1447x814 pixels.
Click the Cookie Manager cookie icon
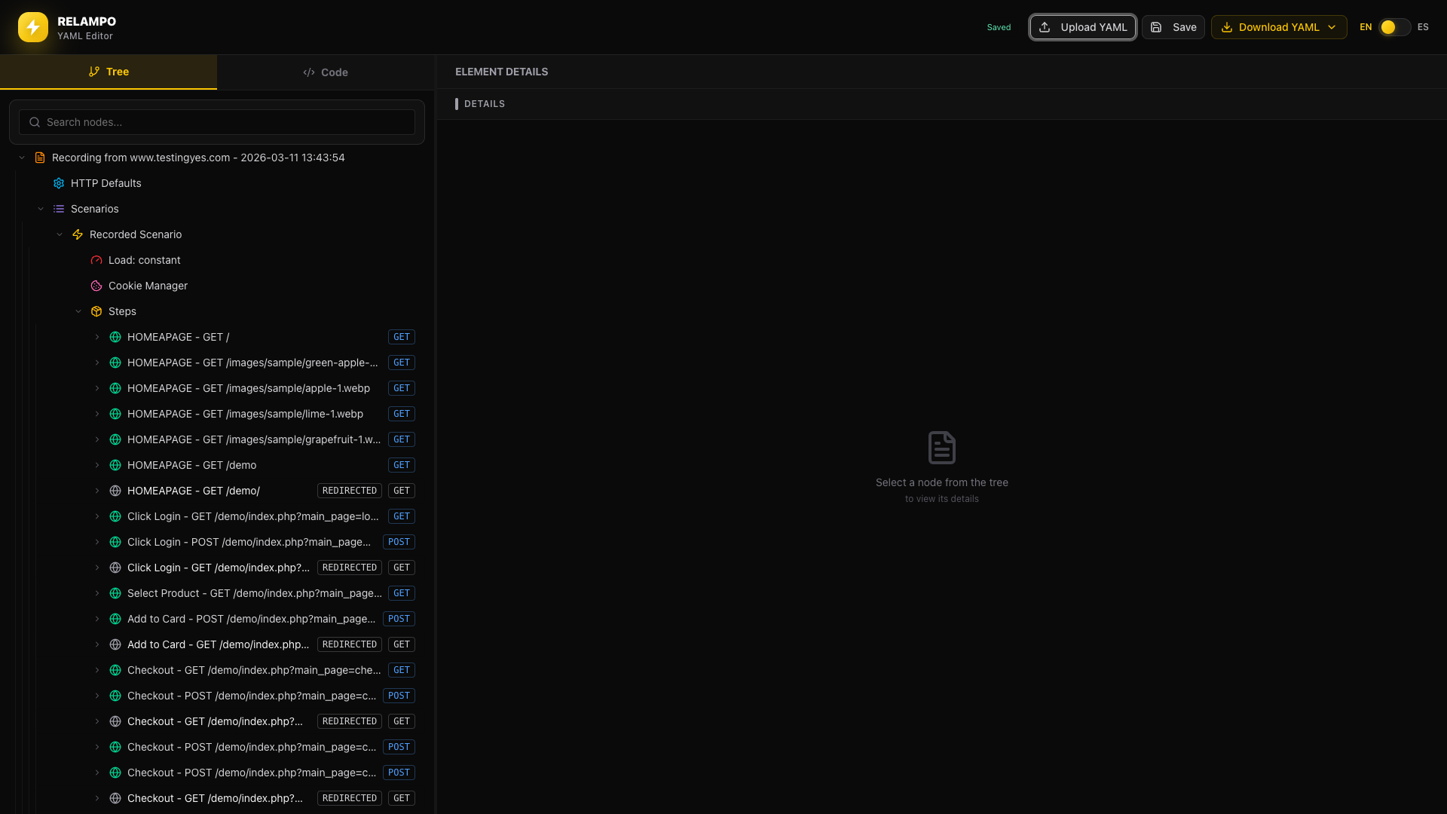pyautogui.click(x=96, y=286)
